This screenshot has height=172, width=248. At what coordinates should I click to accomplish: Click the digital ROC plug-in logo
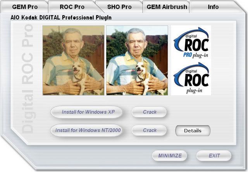[191, 78]
